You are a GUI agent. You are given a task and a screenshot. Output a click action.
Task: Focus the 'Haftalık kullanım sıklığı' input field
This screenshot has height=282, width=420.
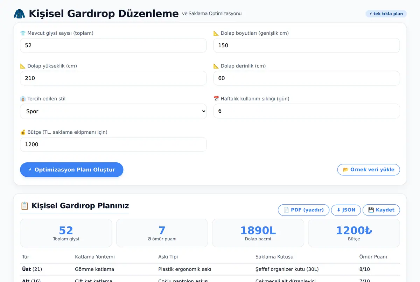coord(307,111)
